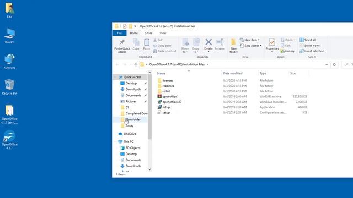Select OpenOffice 4.1.7 (en-US) folder on desktop
Viewport: 353px width, 198px height.
coord(9,114)
